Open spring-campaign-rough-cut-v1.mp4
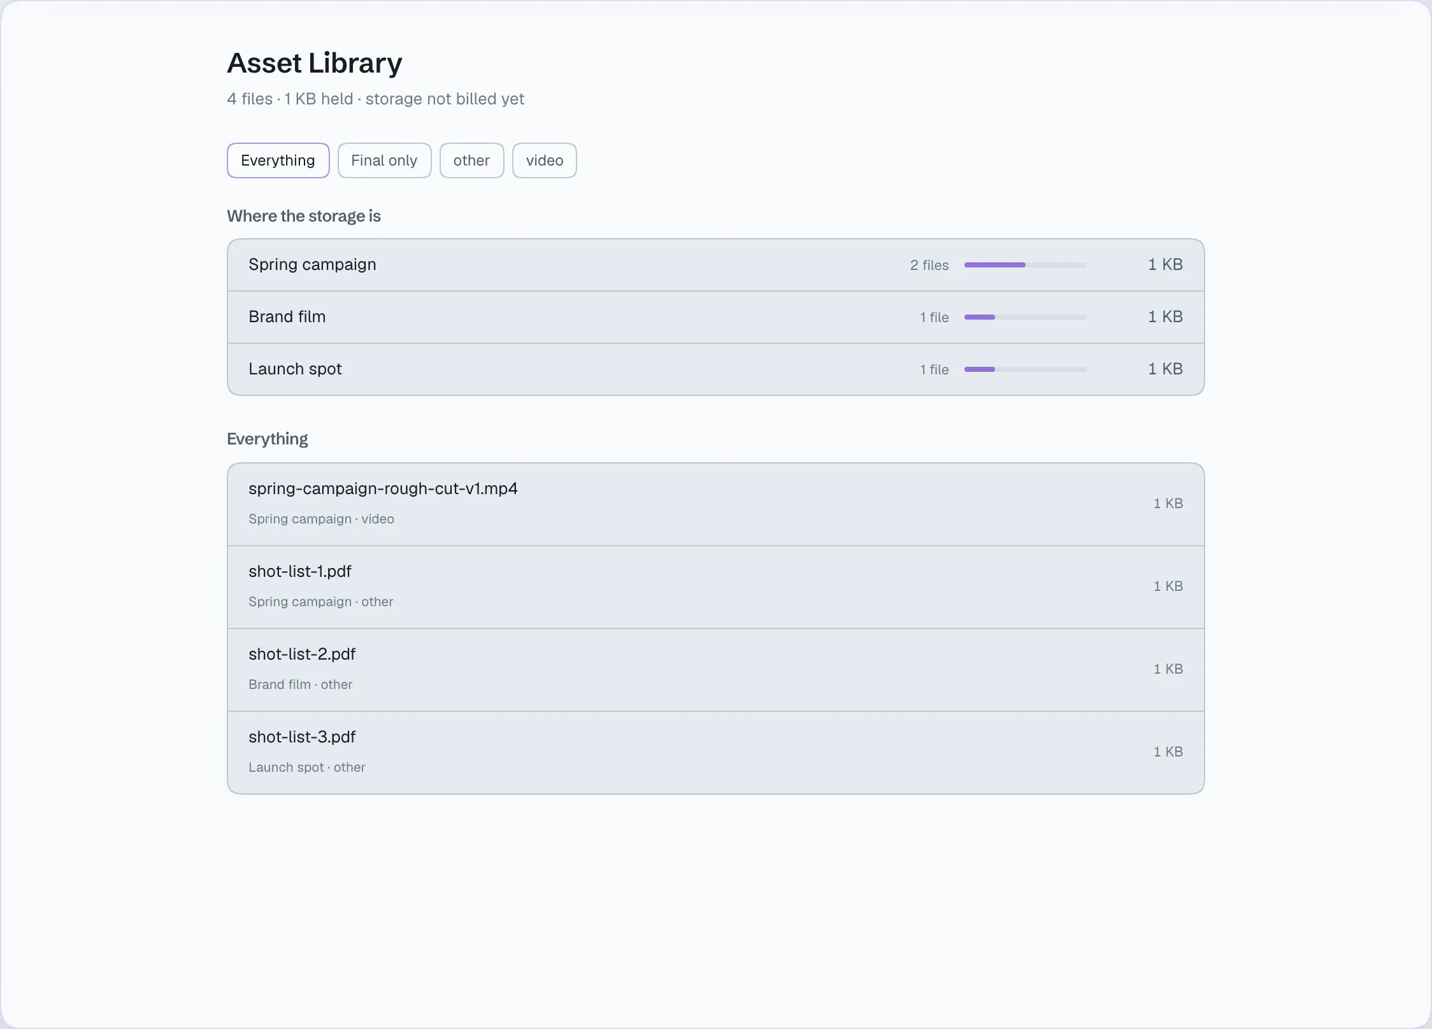 [715, 504]
